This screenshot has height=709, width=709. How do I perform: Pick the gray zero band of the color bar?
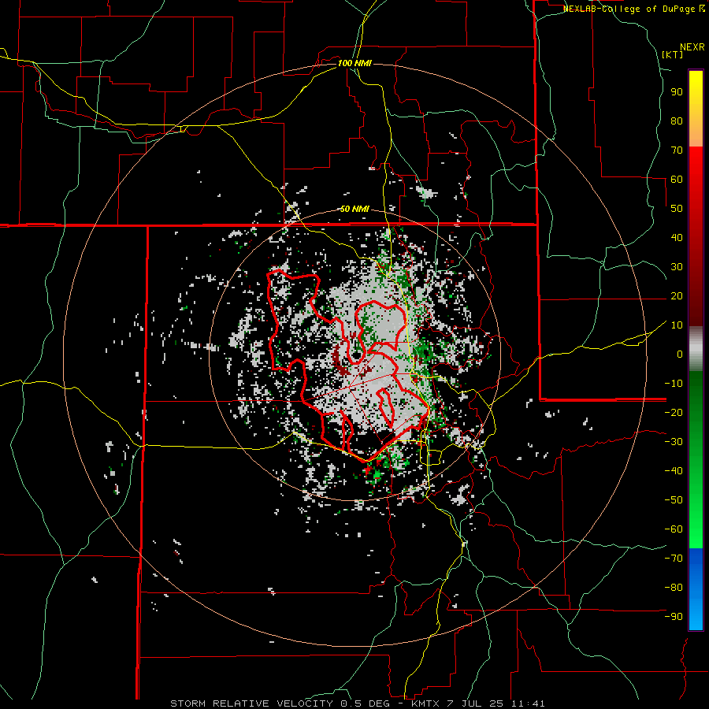pos(696,348)
